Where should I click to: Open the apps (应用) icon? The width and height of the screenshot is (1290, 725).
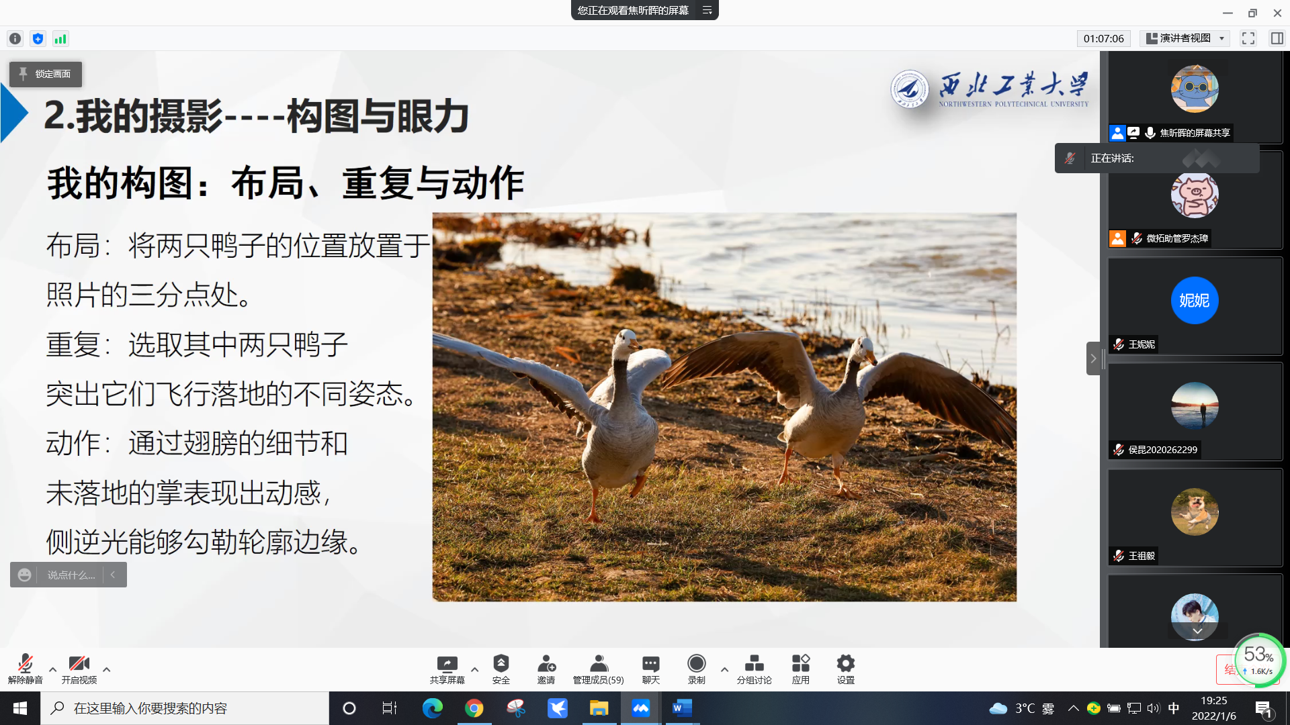[800, 665]
